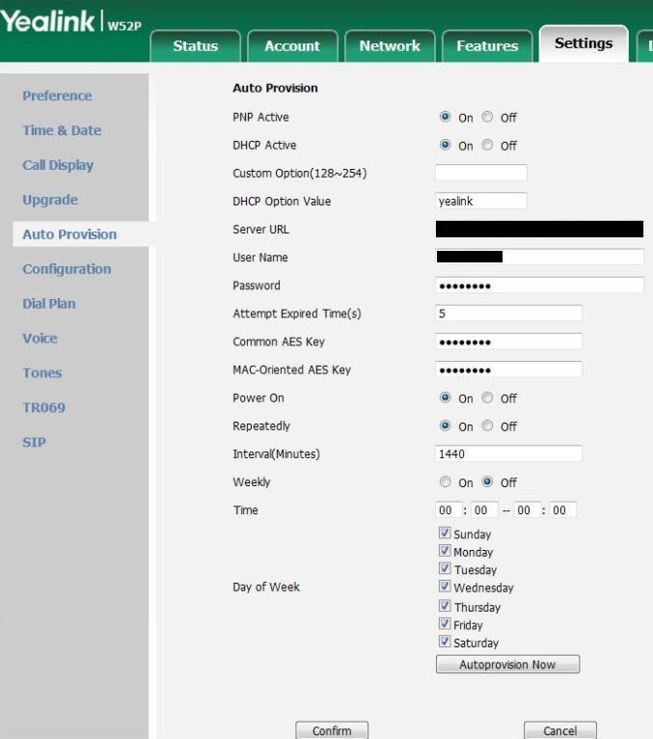
Task: Uncheck the Wednesday checkbox
Action: (x=445, y=587)
